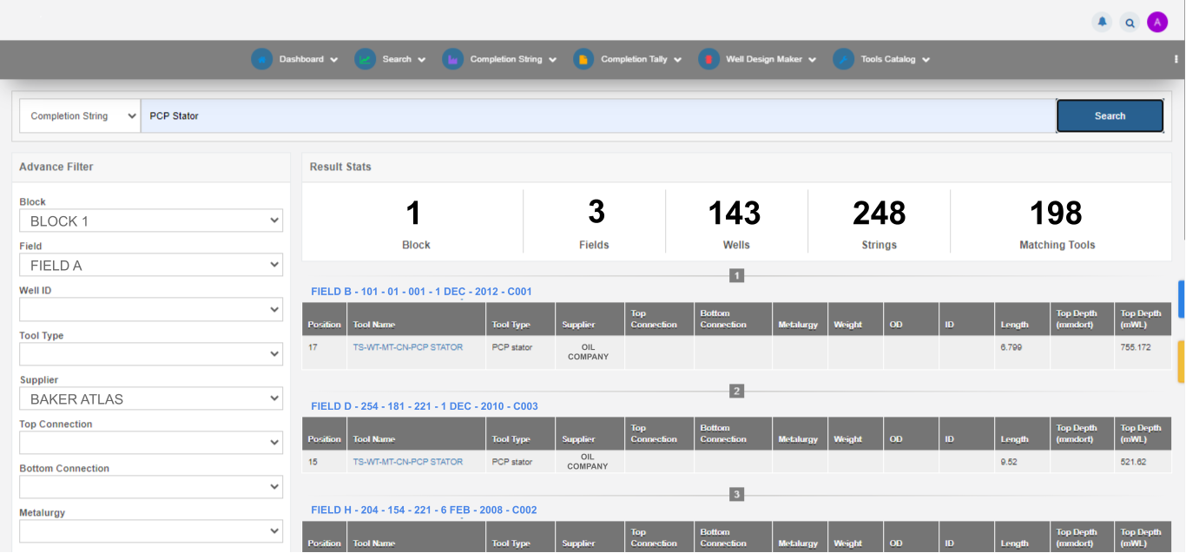Open the Supplier dropdown showing BAKER ATLAS
The width and height of the screenshot is (1186, 553).
(x=151, y=398)
